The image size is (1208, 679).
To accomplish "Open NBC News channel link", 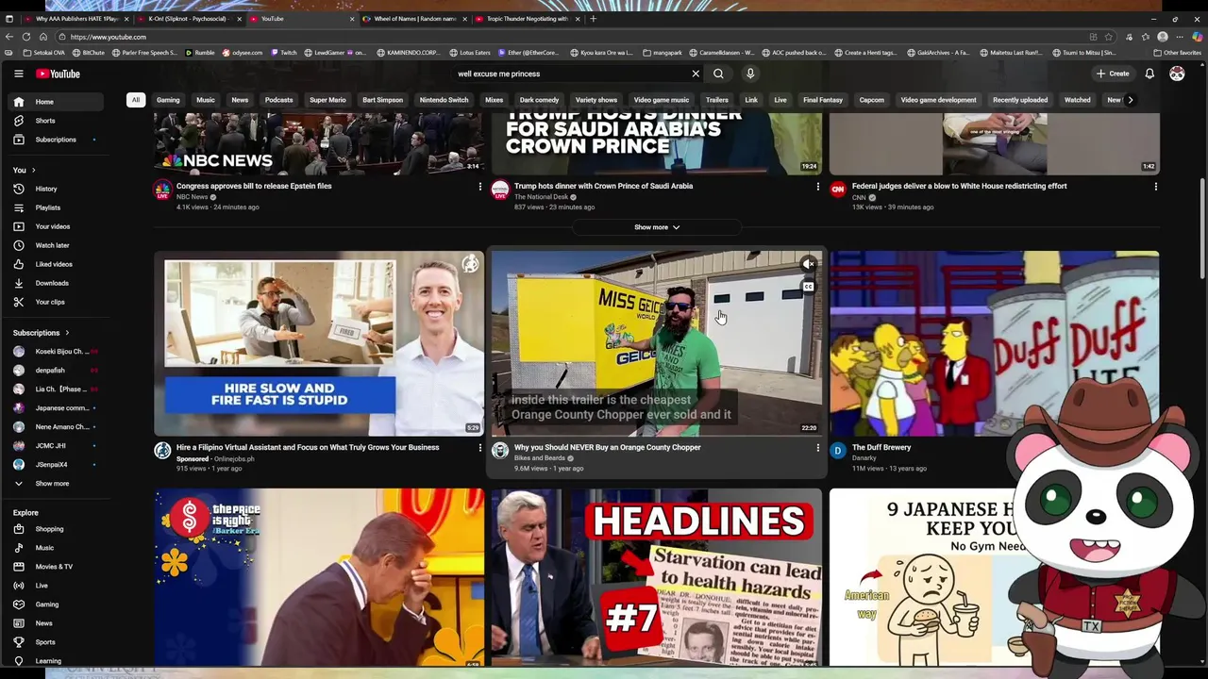I will (x=192, y=197).
